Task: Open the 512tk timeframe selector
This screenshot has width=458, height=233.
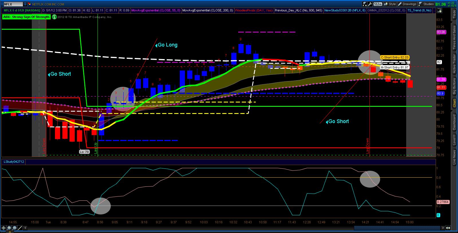Action: coord(378,4)
